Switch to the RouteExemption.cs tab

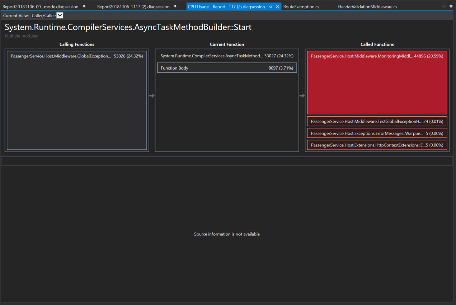tap(301, 6)
